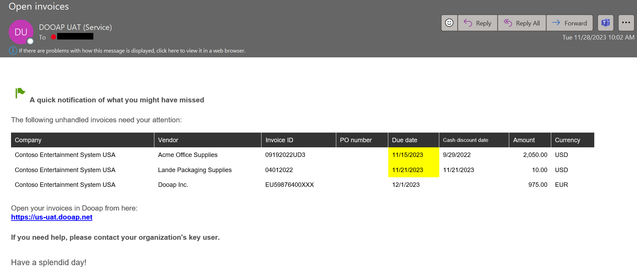The width and height of the screenshot is (637, 271).
Task: Click heading A quick notification of what you might have missed
Action: coord(117,100)
